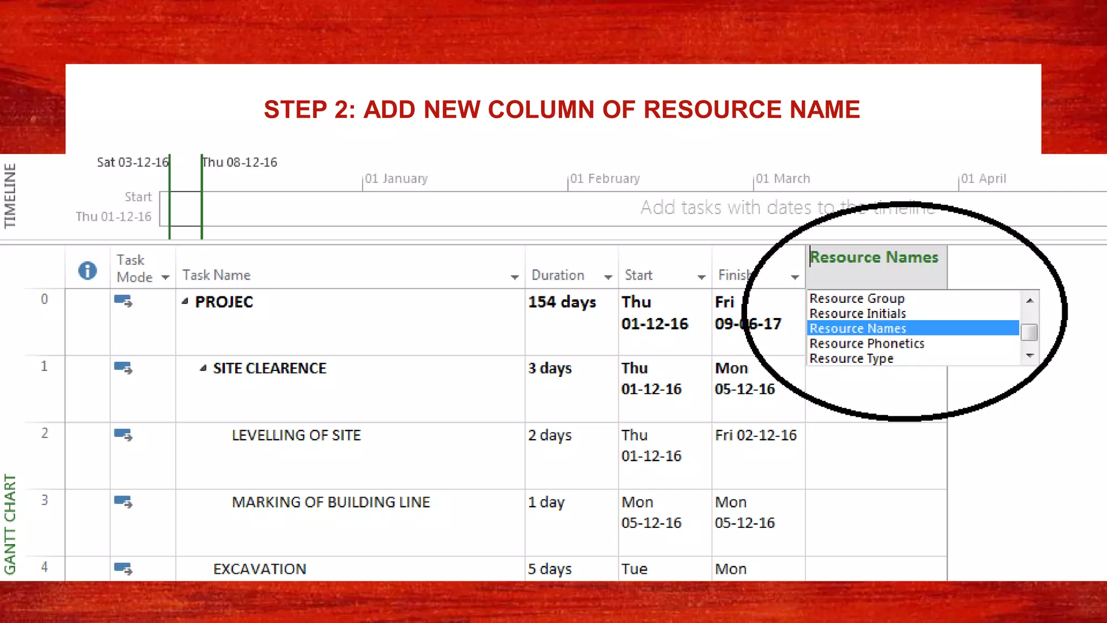Click the 01 March timeline marker
The image size is (1107, 623).
tap(782, 178)
